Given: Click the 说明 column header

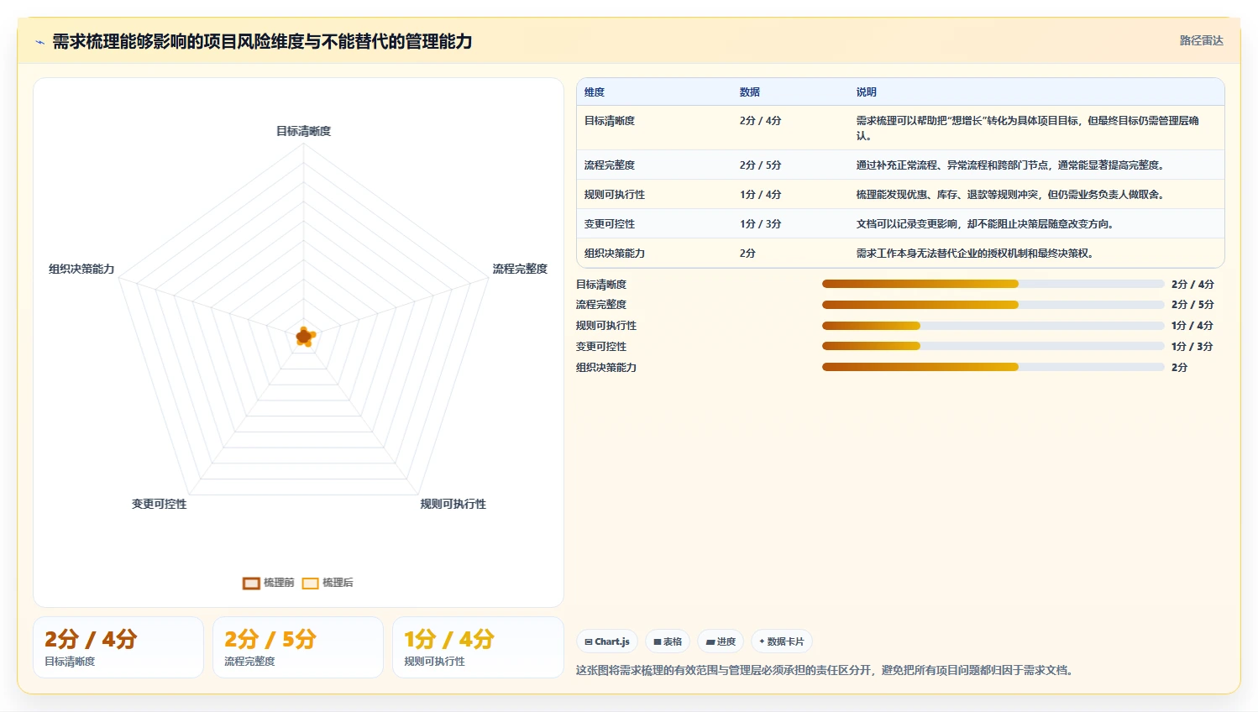Looking at the screenshot, I should pos(867,92).
